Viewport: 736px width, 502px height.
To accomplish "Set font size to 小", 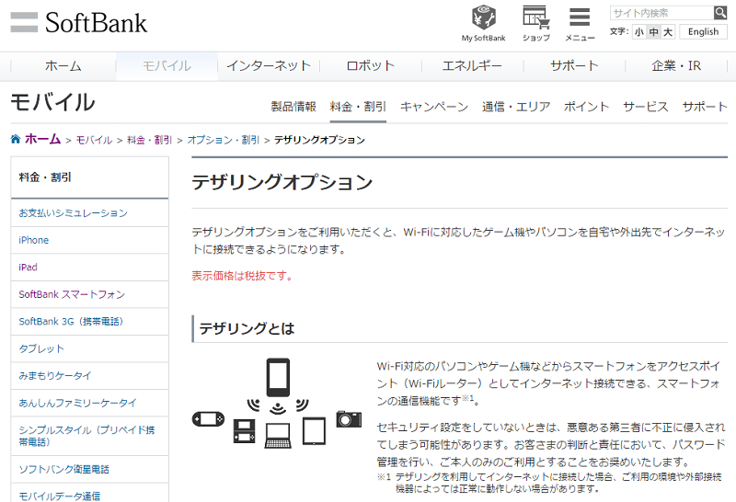I will (638, 32).
